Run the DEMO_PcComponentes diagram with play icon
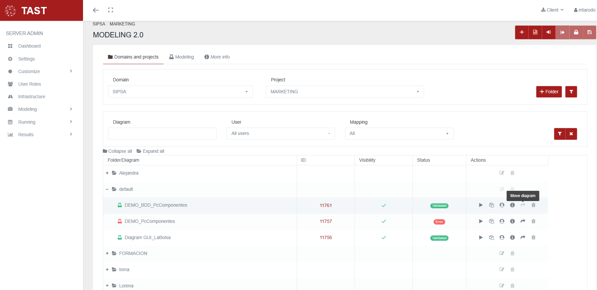Viewport: 597px width, 290px height. (481, 221)
